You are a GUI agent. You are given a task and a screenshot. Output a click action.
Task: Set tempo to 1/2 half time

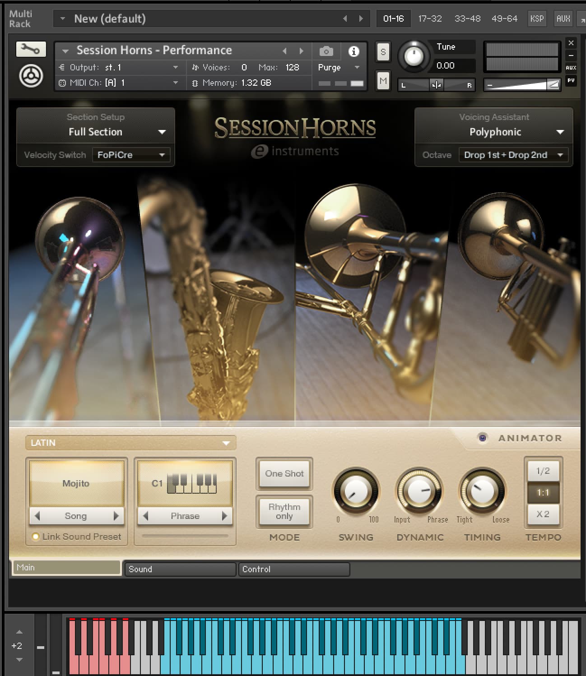(x=543, y=471)
